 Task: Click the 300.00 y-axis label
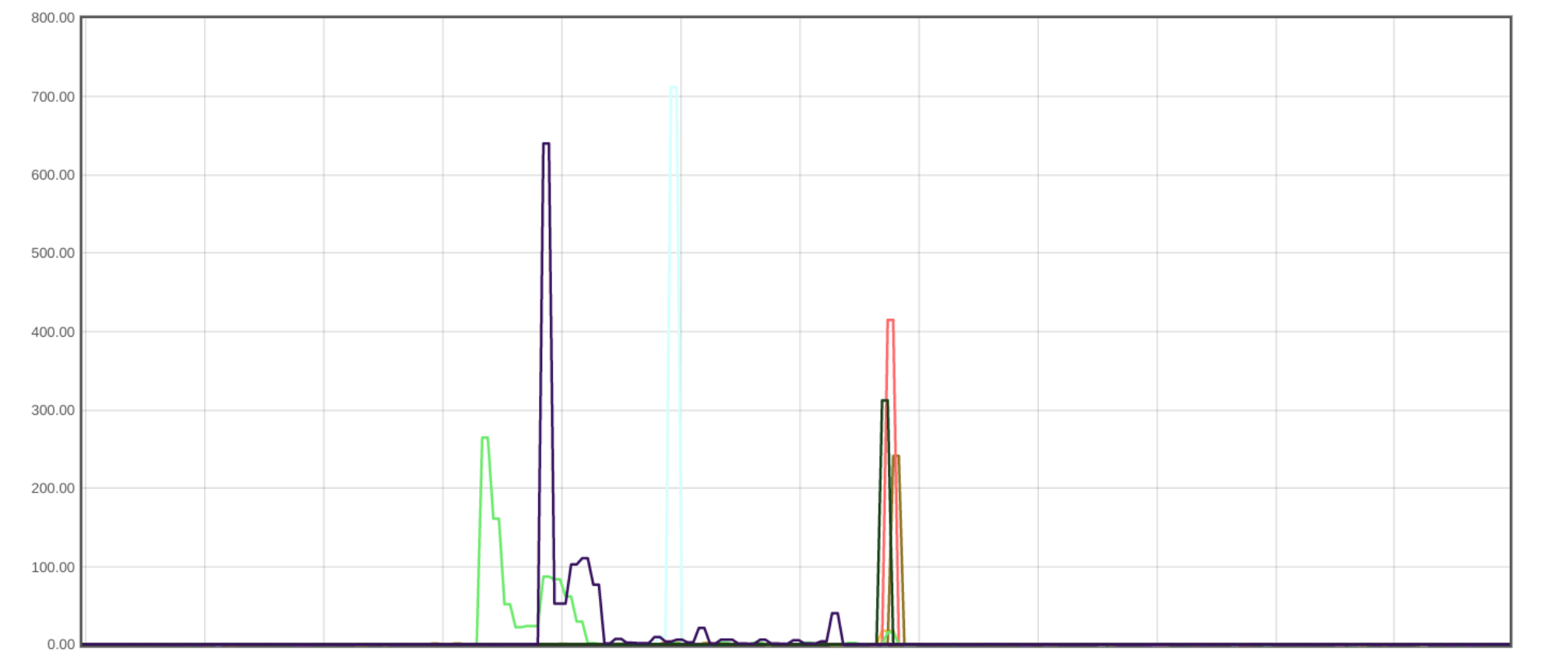(x=53, y=410)
